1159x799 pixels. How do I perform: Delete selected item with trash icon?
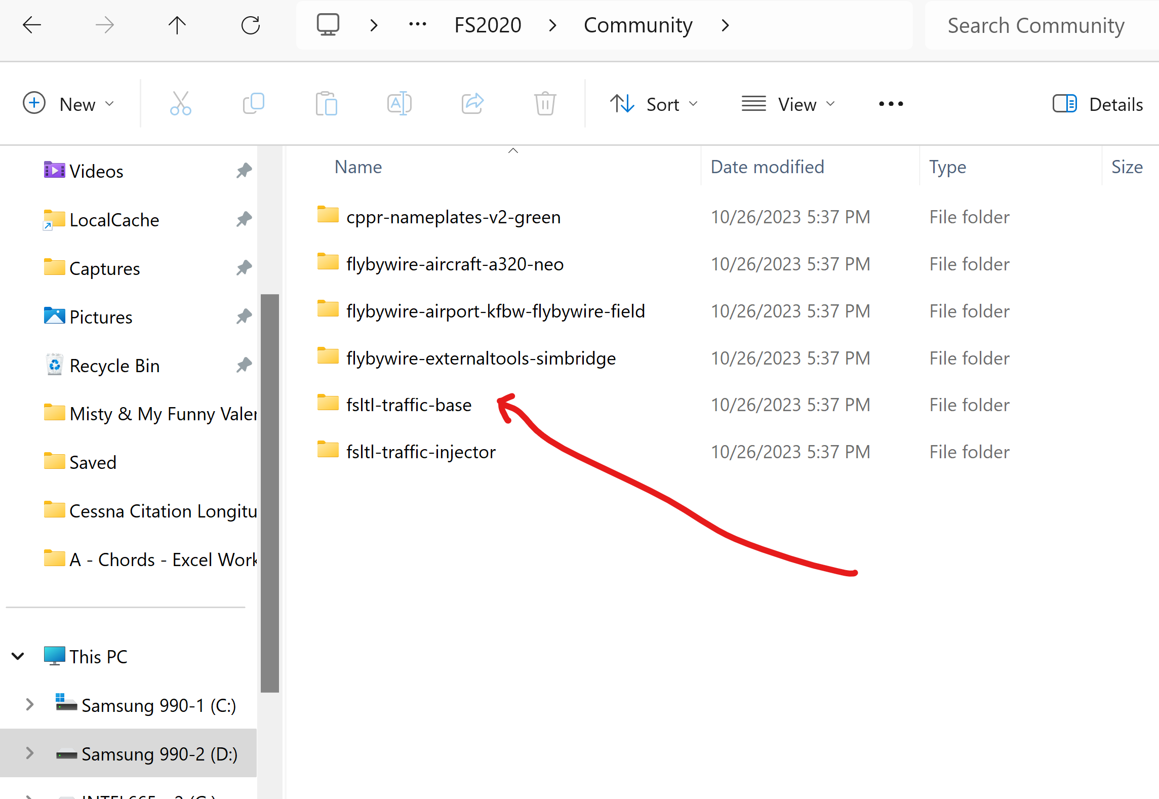click(x=545, y=103)
